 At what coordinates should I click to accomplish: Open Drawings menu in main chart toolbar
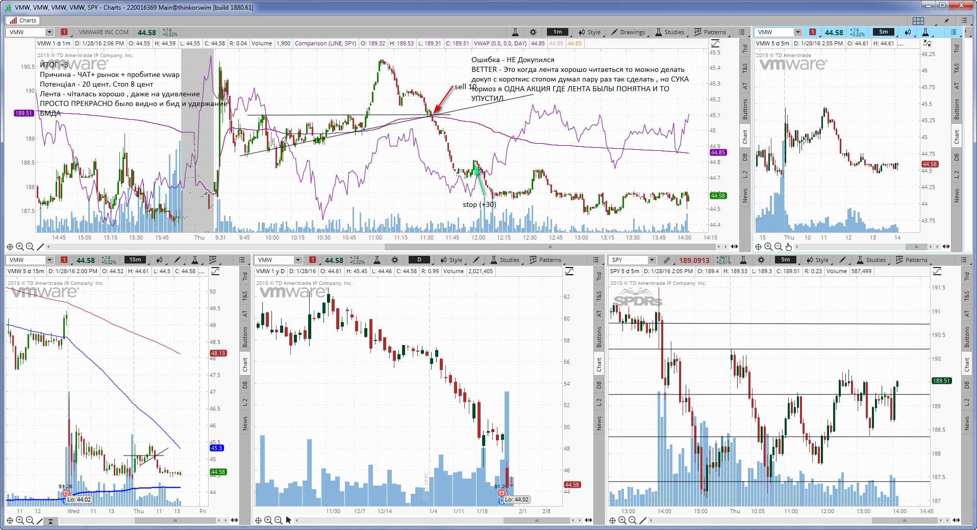[x=628, y=32]
